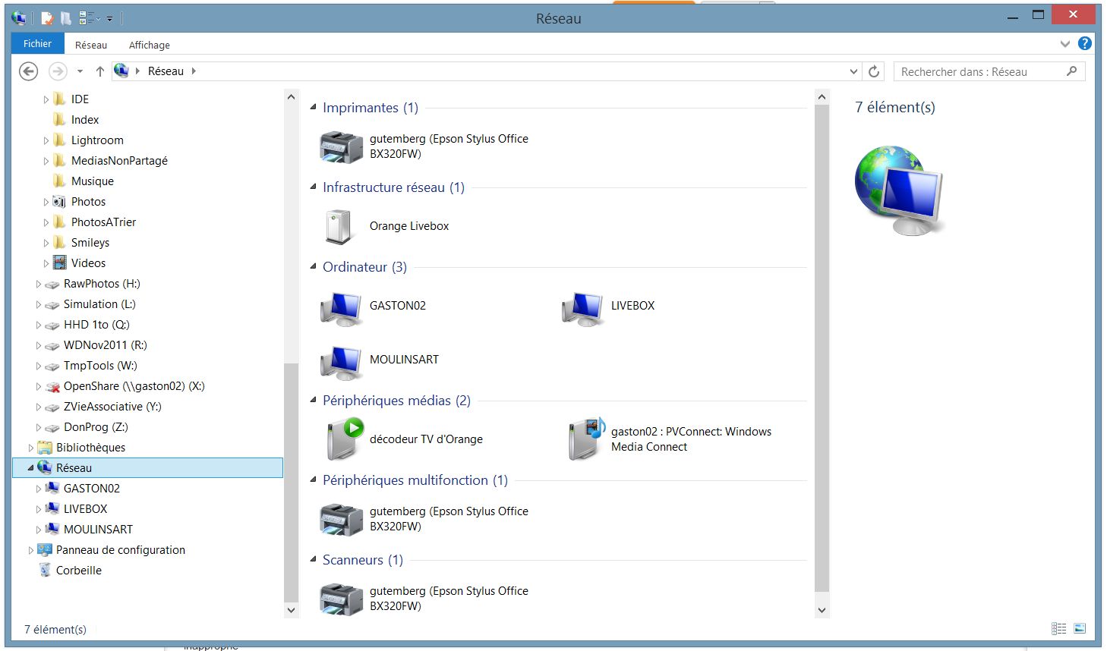Select the Orange Livebox infrastructure device icon
The image size is (1107, 651).
pyautogui.click(x=339, y=226)
